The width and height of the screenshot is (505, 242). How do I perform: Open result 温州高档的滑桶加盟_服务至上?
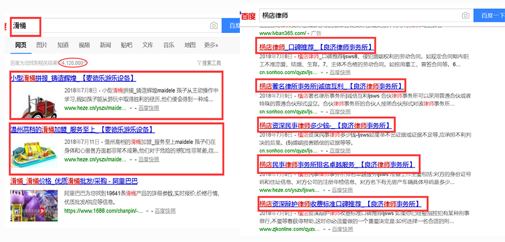(x=83, y=130)
